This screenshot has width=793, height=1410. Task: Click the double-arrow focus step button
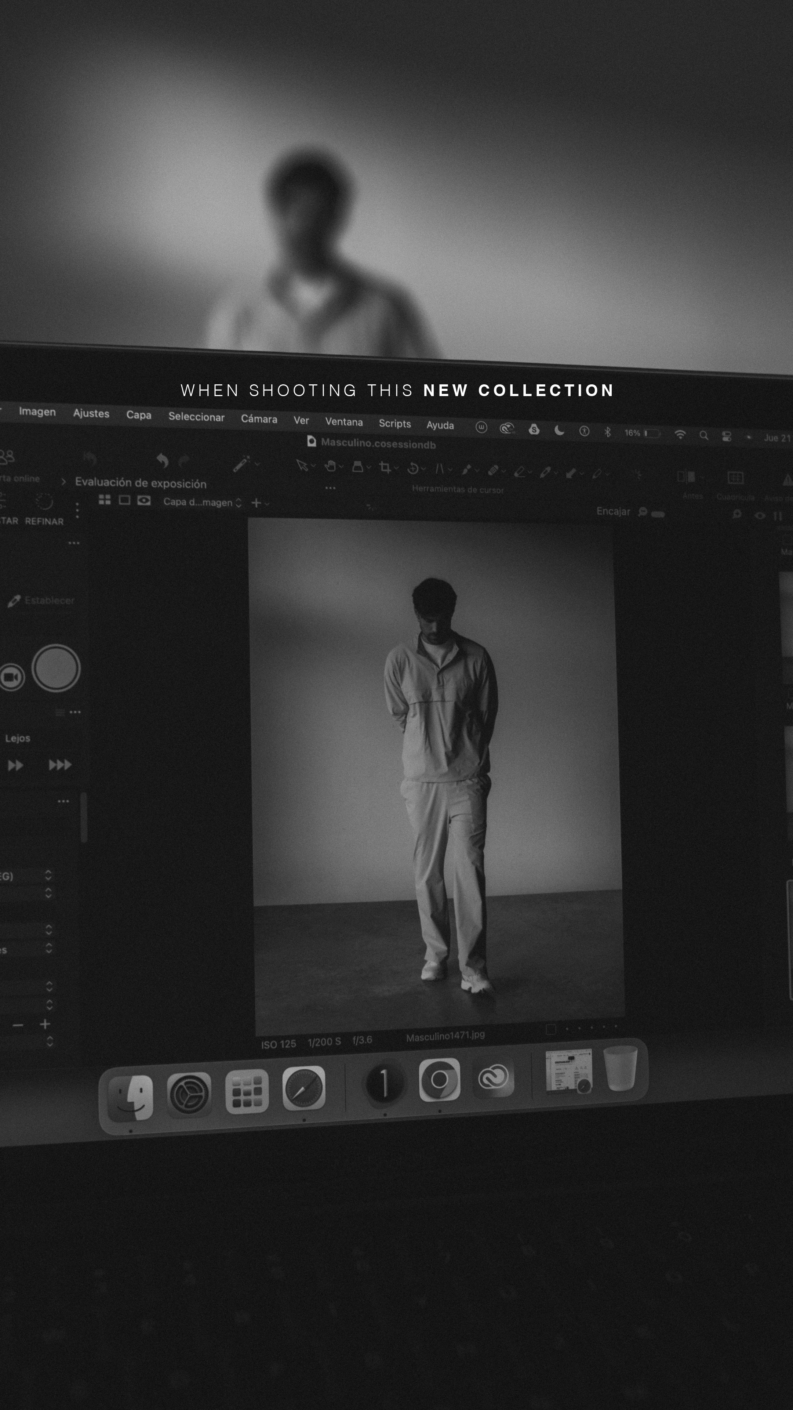pyautogui.click(x=15, y=765)
